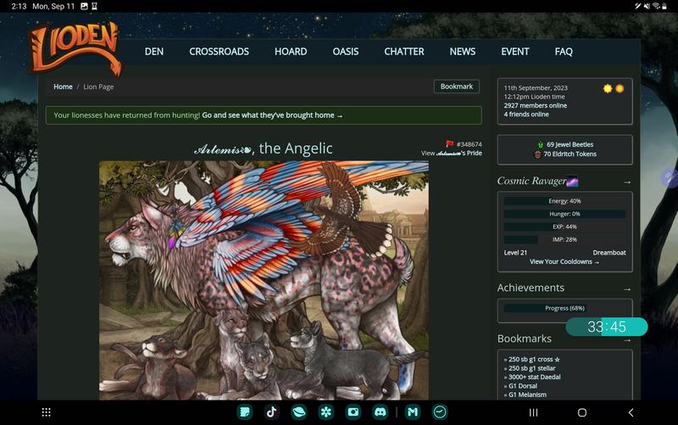Open the app drawer grid icon
Image resolution: width=678 pixels, height=425 pixels.
click(x=47, y=412)
